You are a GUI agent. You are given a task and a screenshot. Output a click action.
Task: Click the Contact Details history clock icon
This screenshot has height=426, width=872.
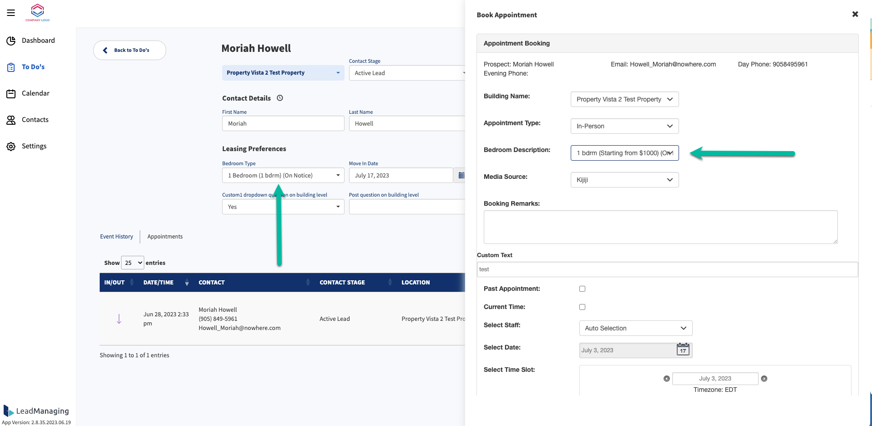point(280,98)
